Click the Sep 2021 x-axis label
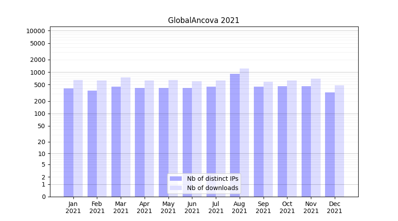 pyautogui.click(x=263, y=207)
